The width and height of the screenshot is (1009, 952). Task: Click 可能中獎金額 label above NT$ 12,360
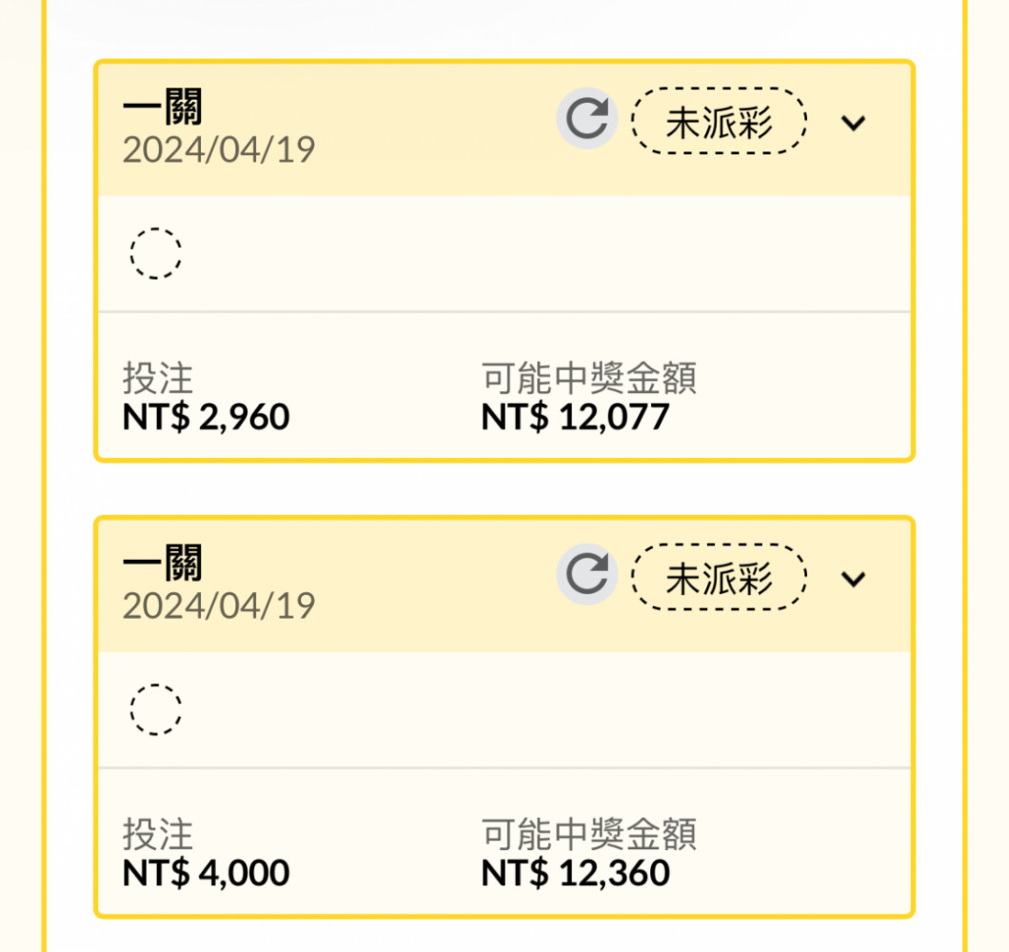(589, 834)
